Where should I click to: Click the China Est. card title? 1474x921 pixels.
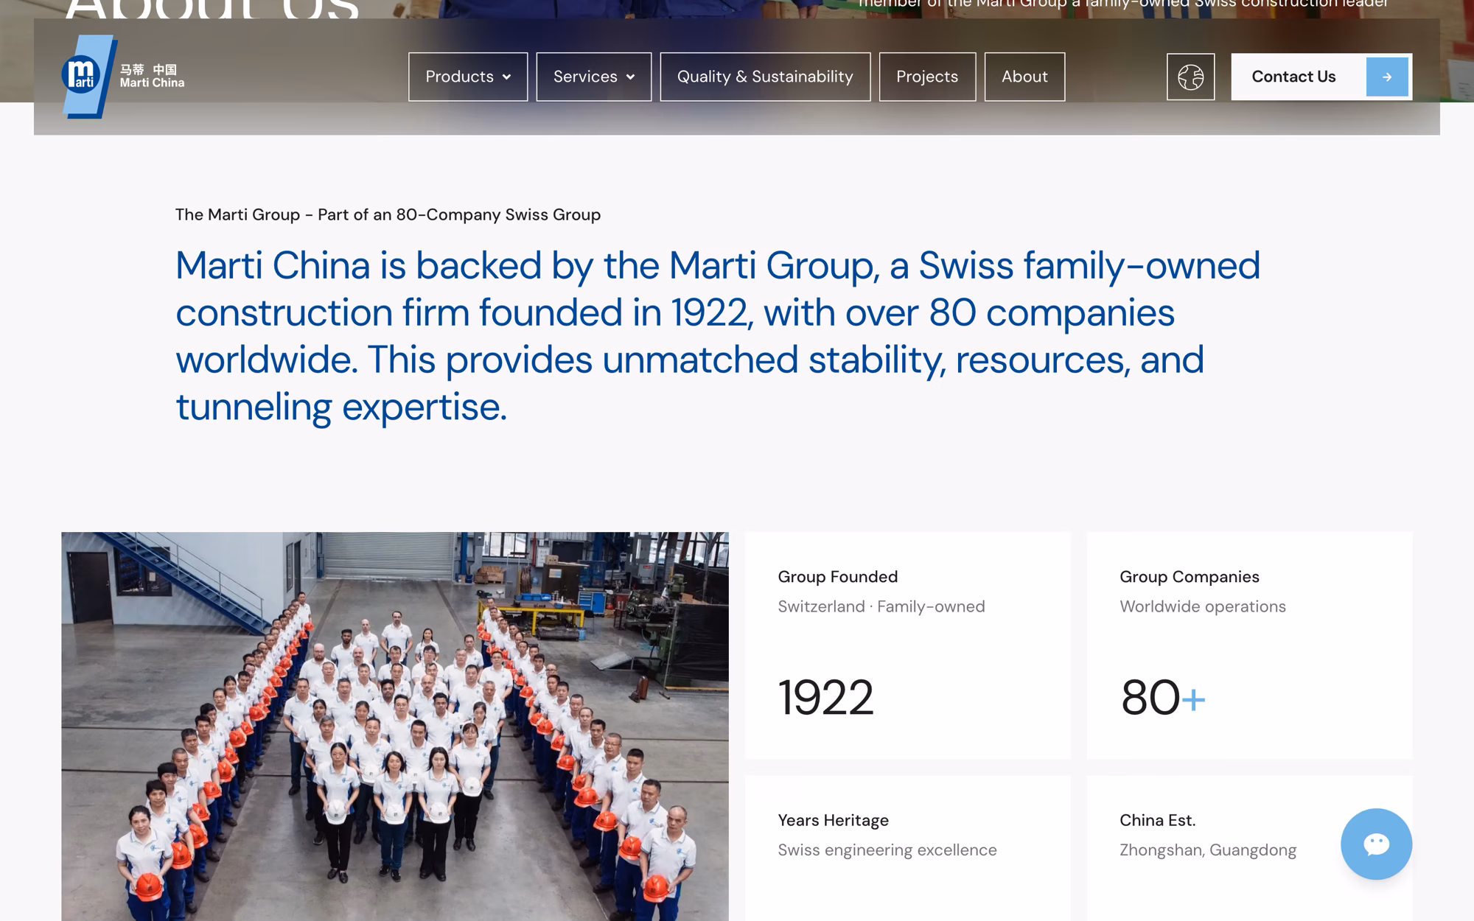click(x=1158, y=820)
